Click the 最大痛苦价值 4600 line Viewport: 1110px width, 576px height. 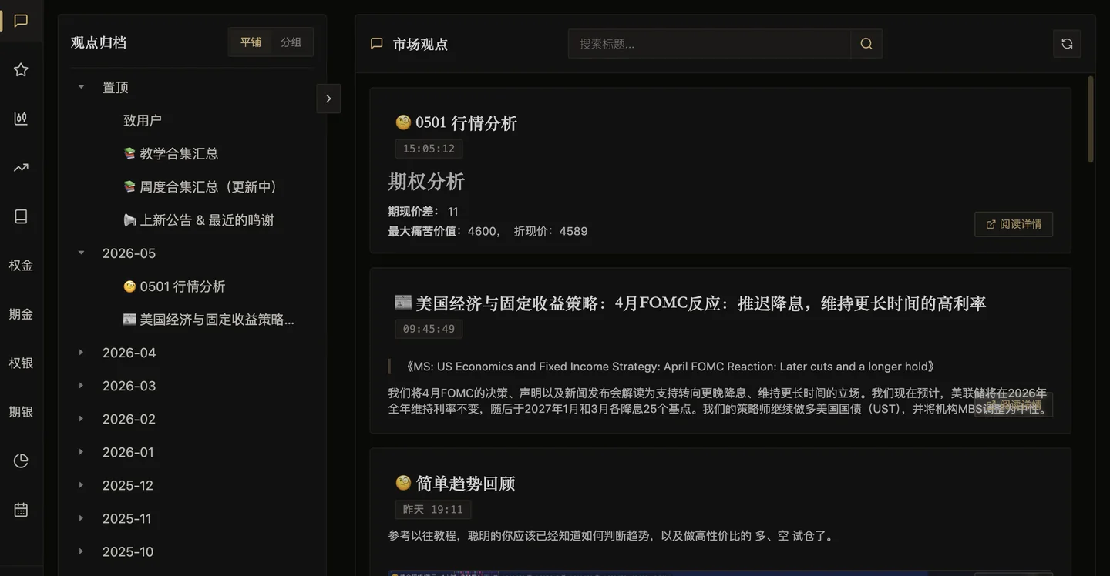click(x=488, y=231)
